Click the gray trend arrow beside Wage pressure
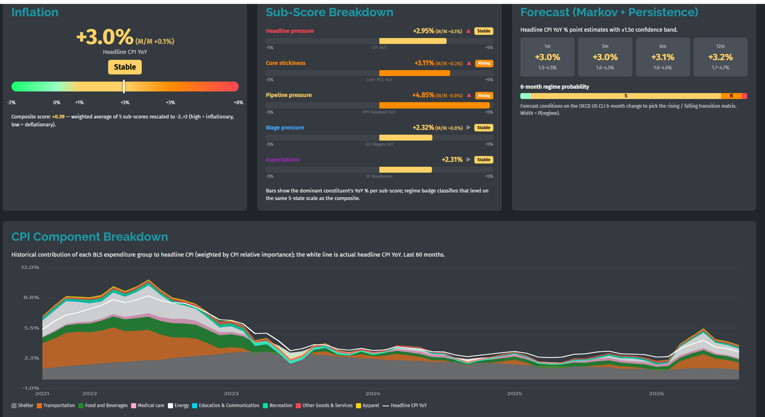765x417 pixels. pos(468,128)
